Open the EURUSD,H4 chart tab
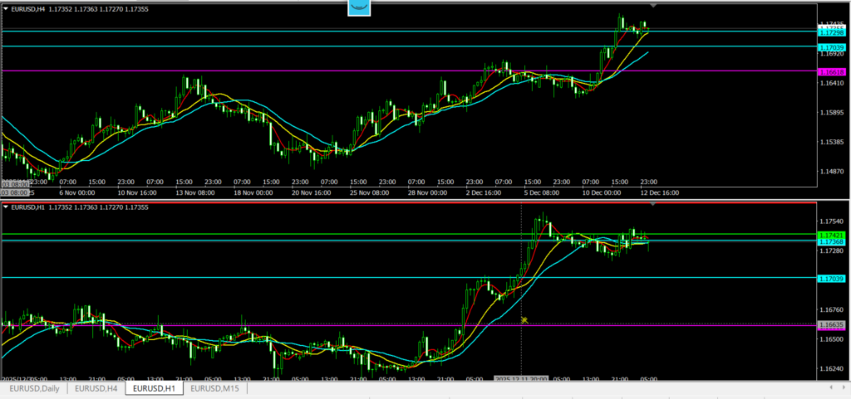851x399 pixels. tap(96, 387)
